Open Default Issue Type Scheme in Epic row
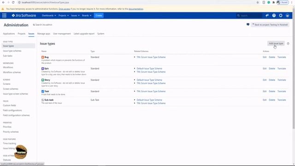Viewport: 295px width, 166px height. [x=149, y=69]
